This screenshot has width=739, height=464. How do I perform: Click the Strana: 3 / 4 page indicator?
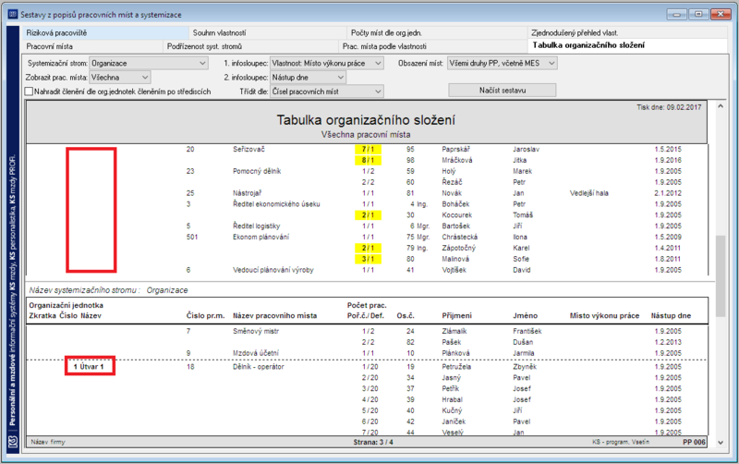point(373,443)
